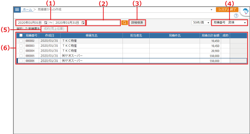Toggle the select-all checkbox in table header

tap(21, 35)
